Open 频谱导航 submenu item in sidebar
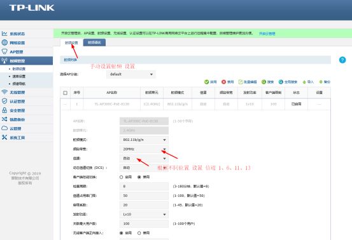Viewport: 352px width, 240px height. (19, 84)
